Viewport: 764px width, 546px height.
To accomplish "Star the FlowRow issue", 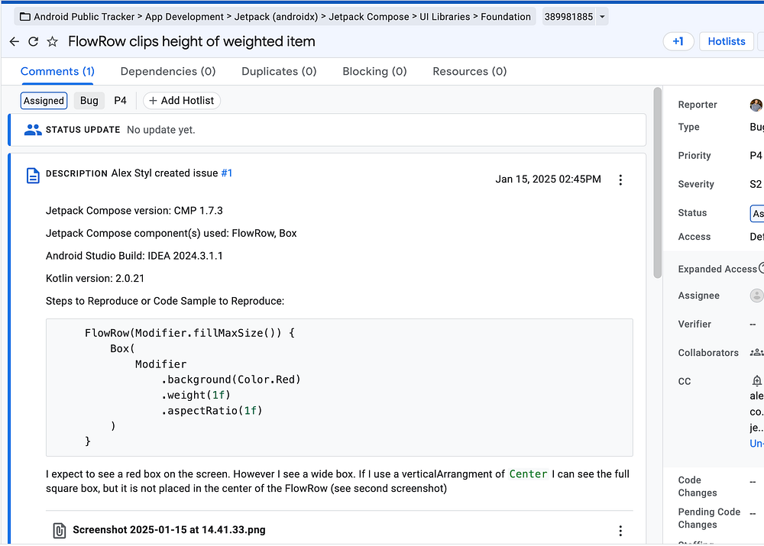I will point(53,42).
